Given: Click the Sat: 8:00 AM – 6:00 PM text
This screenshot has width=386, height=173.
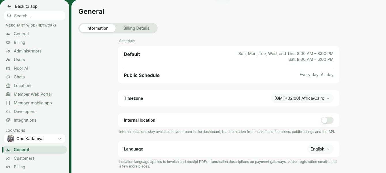Looking at the screenshot, I should pyautogui.click(x=311, y=59).
